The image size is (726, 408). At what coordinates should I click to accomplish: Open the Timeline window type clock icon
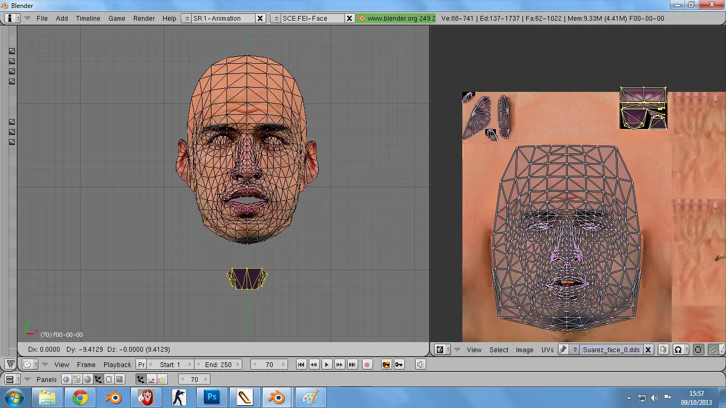coord(29,364)
